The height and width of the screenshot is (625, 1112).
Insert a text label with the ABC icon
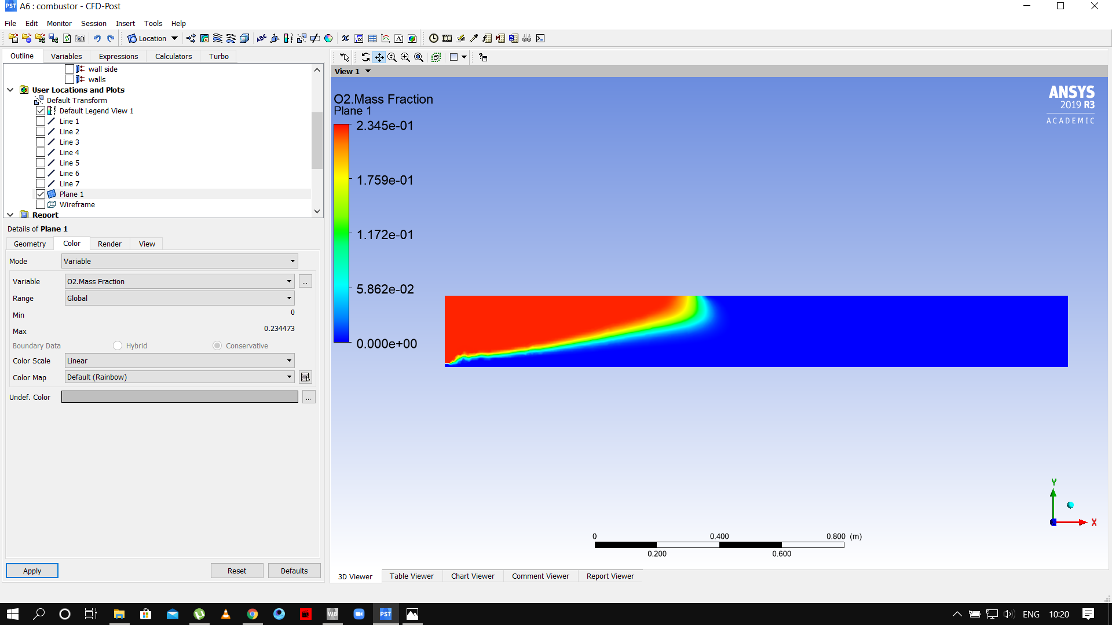click(x=261, y=38)
